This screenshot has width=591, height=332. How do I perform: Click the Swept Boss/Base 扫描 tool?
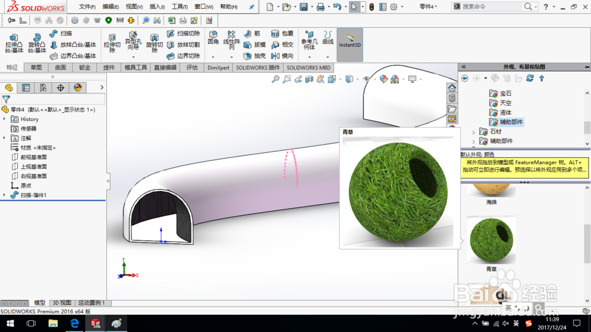click(x=61, y=34)
